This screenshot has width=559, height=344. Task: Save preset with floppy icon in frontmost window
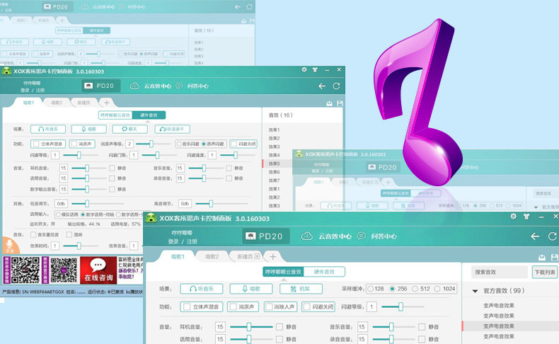tap(554, 258)
